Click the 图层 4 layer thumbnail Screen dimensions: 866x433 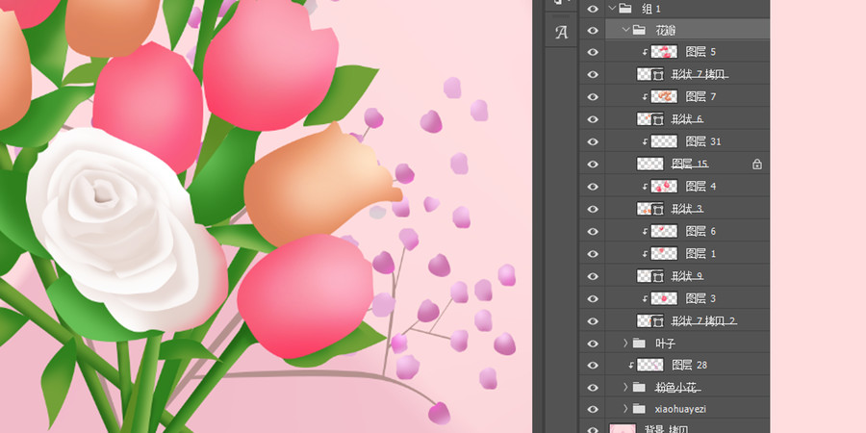click(x=664, y=186)
